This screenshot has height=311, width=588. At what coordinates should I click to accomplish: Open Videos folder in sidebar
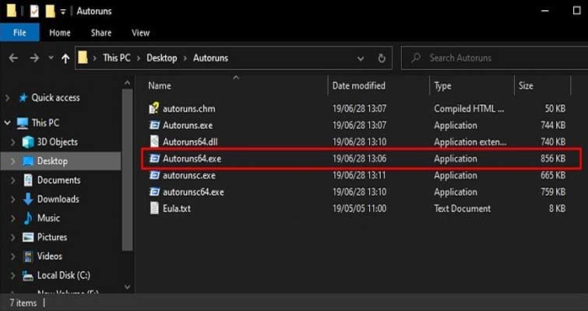coord(50,257)
